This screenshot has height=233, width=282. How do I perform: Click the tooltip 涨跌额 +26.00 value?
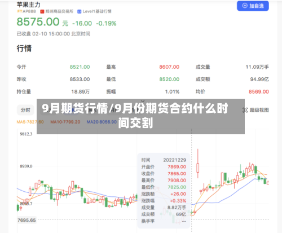click(178, 194)
